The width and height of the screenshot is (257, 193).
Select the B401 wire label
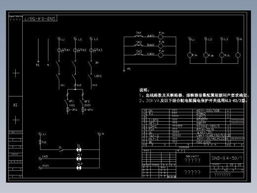(151, 45)
